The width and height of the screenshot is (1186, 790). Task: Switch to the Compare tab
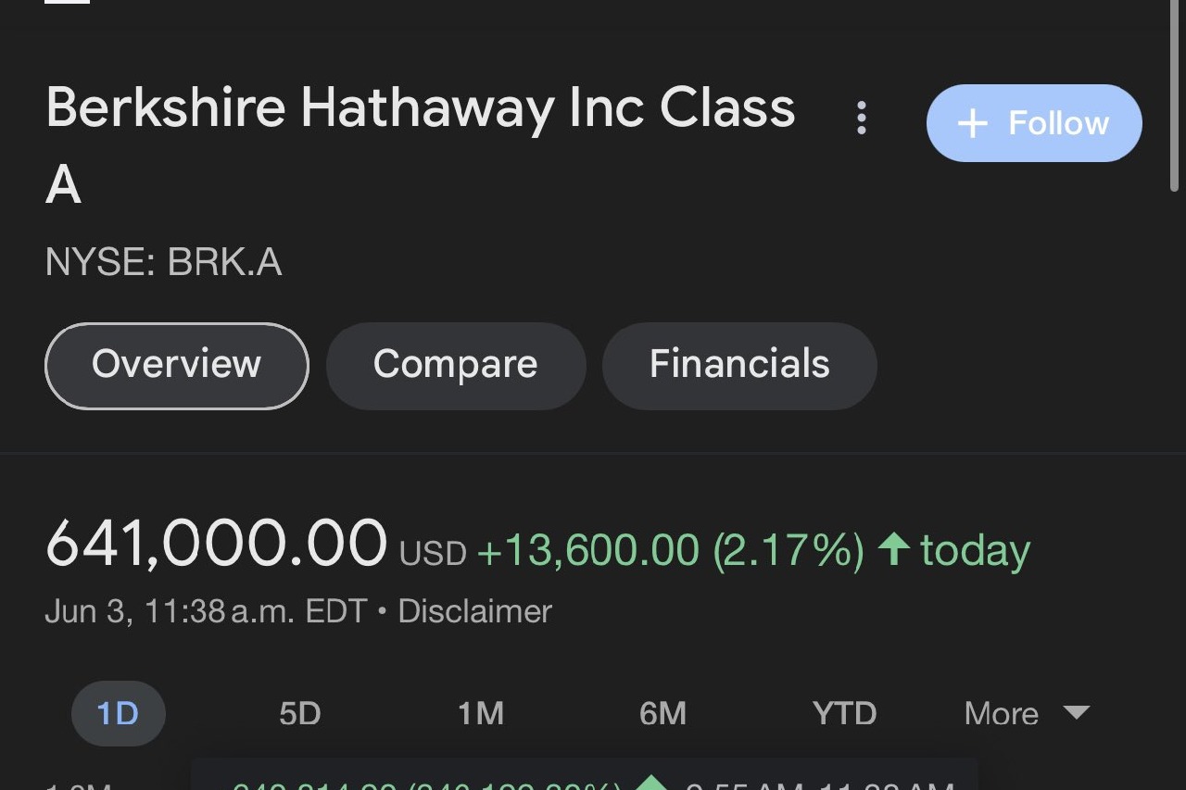tap(455, 365)
